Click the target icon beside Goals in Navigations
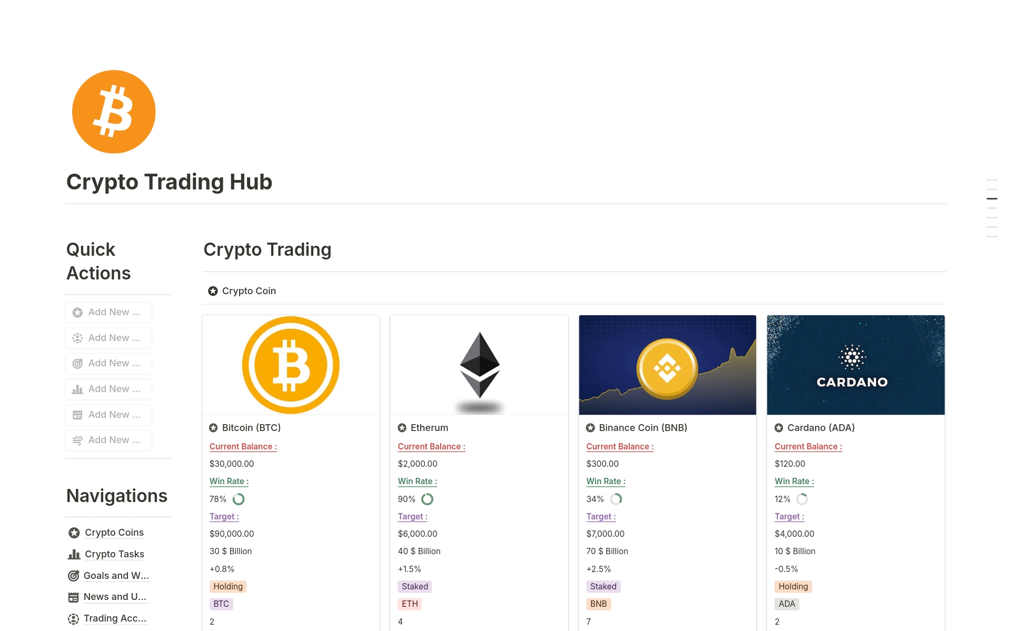The image size is (1011, 631). 73,576
